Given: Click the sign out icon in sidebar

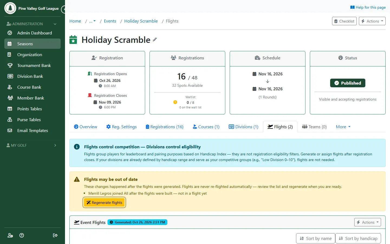Looking at the screenshot, I should click(x=55, y=235).
